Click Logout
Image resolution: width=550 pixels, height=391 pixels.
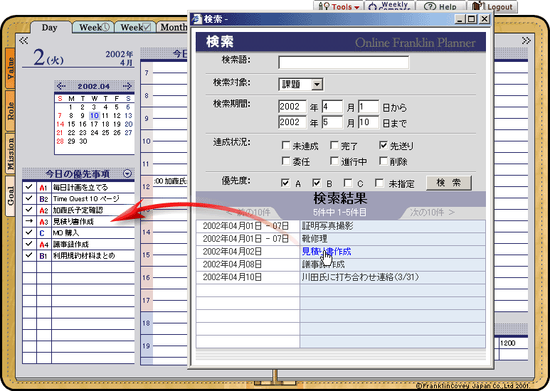point(492,6)
